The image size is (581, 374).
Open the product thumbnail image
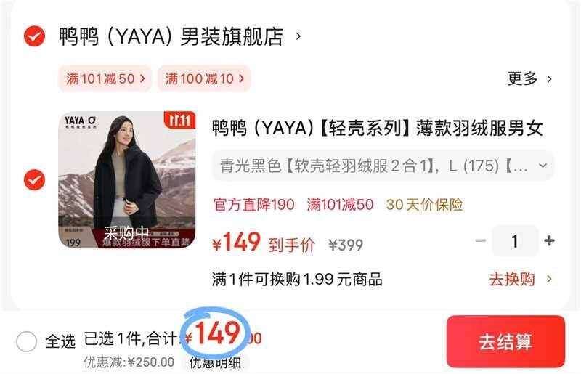pyautogui.click(x=127, y=180)
